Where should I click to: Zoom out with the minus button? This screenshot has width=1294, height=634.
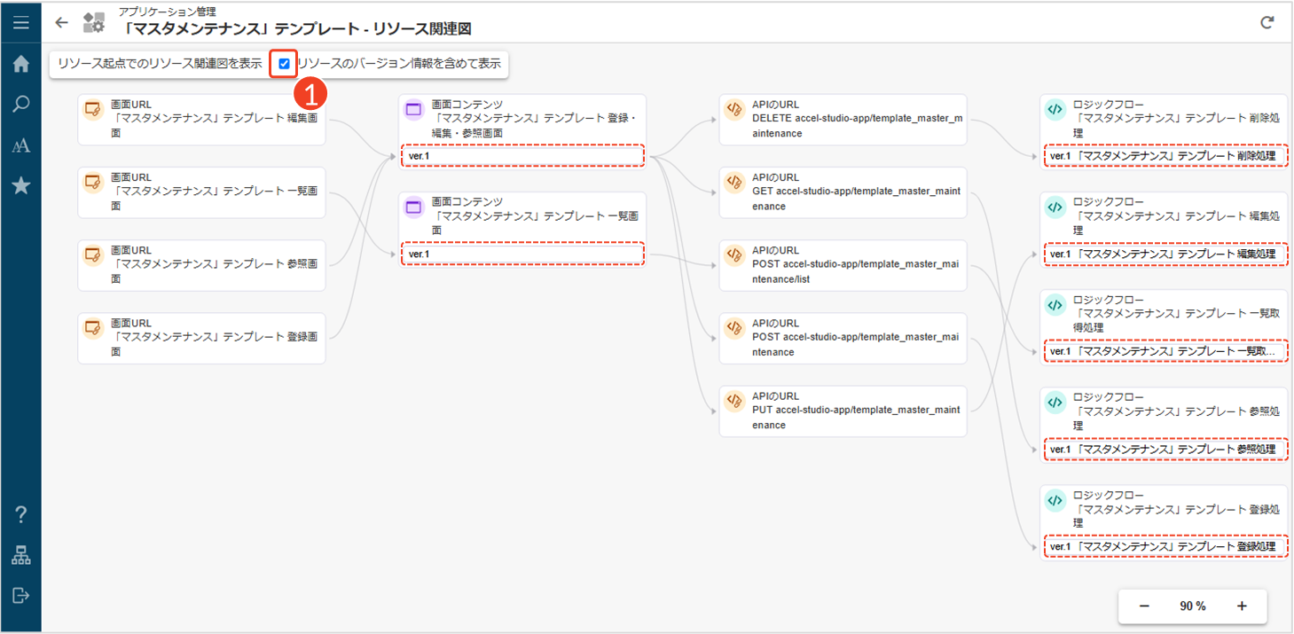tap(1144, 607)
